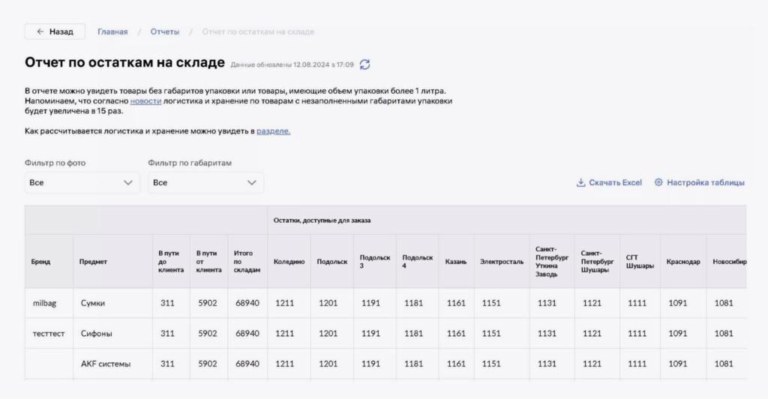The height and width of the screenshot is (399, 768).
Task: Click the тесттест brand cell
Action: [x=49, y=334]
